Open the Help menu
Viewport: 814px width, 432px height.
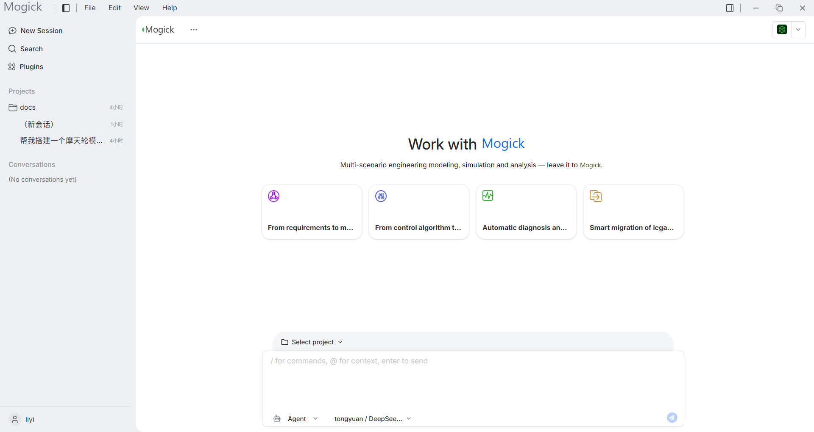[170, 8]
